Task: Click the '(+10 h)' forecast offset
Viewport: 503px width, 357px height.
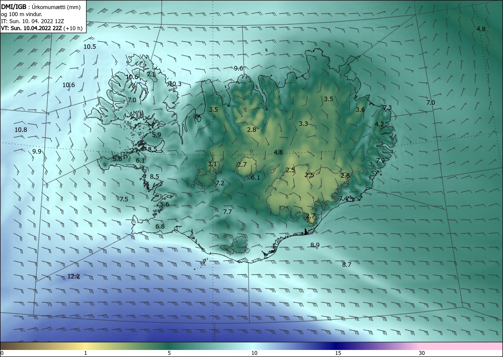Action: (x=73, y=28)
